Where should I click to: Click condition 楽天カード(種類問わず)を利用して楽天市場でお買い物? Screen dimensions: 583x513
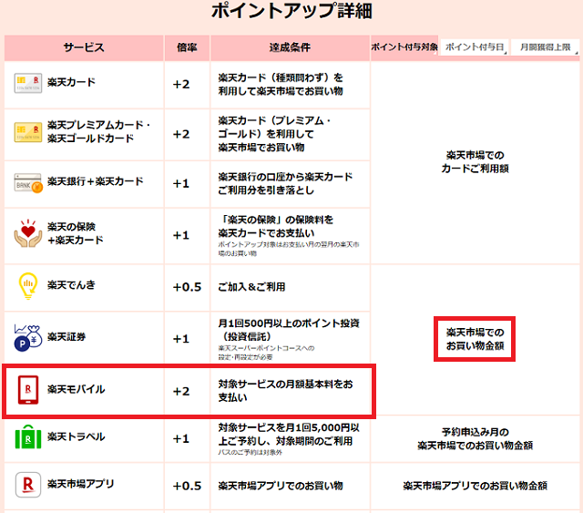281,85
